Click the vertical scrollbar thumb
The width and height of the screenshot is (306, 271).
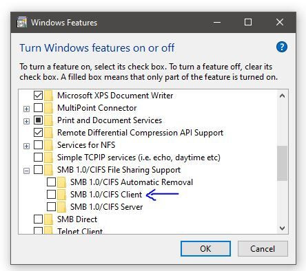point(282,163)
